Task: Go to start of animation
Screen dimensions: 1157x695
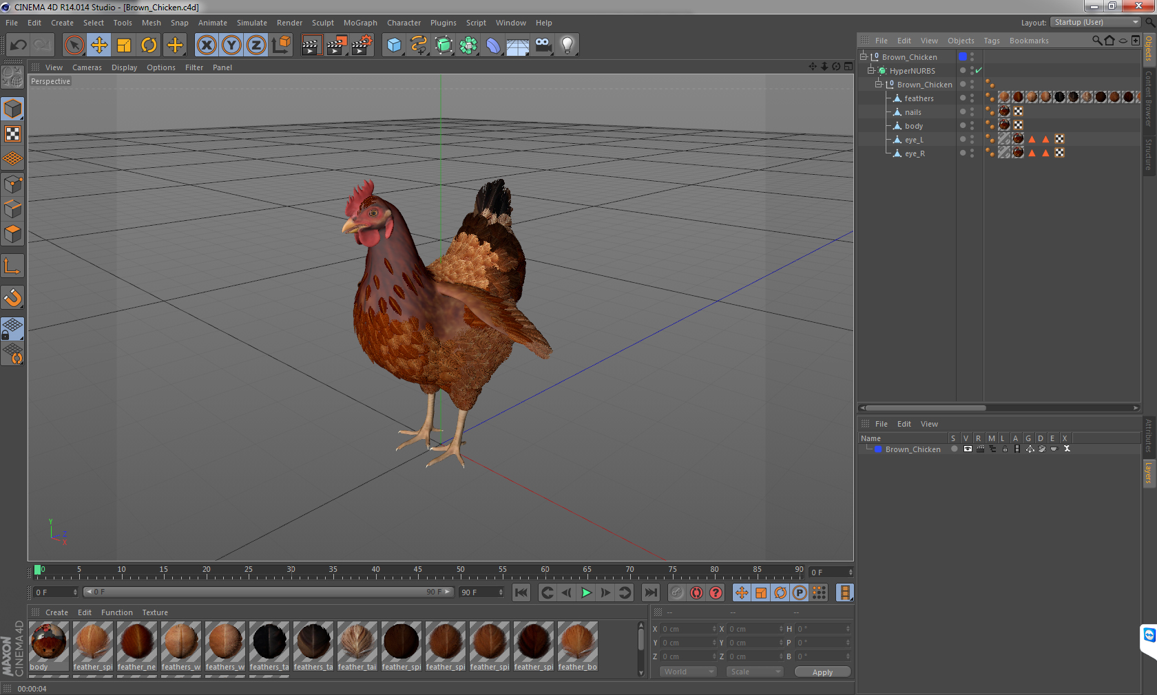Action: pos(521,592)
